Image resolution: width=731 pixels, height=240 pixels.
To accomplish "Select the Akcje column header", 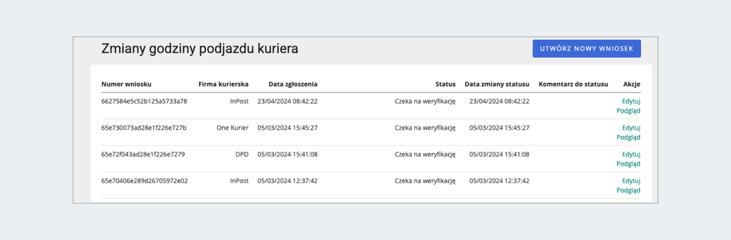I will [632, 84].
